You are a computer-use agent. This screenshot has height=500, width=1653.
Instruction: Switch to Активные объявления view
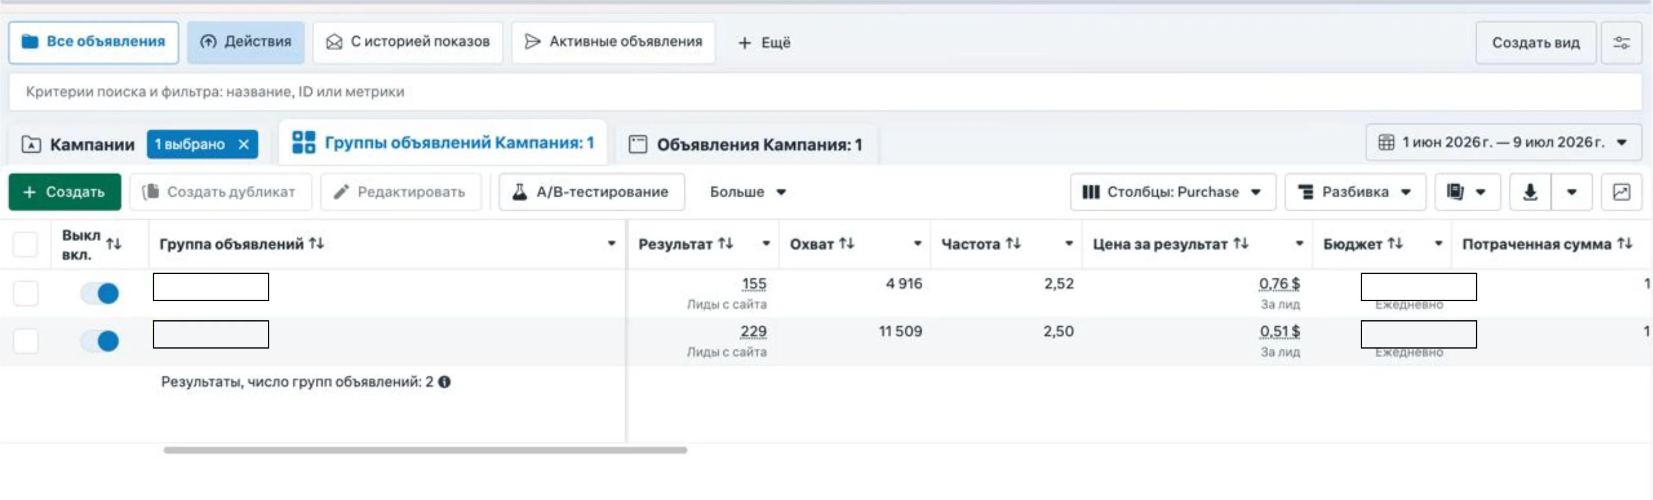613,42
